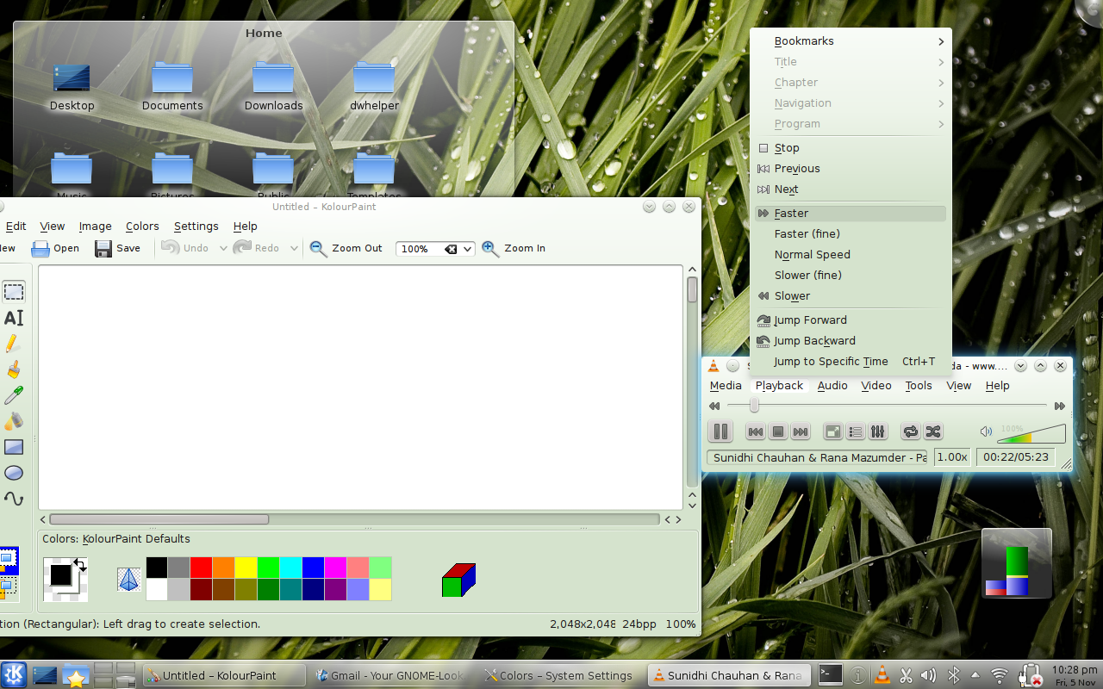
Task: Skip to previous track in VLC
Action: pos(755,431)
